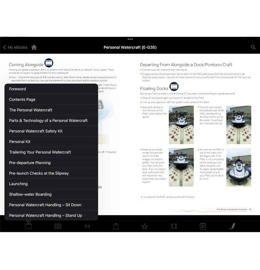Open the share icon in bottom toolbar

click(116, 226)
